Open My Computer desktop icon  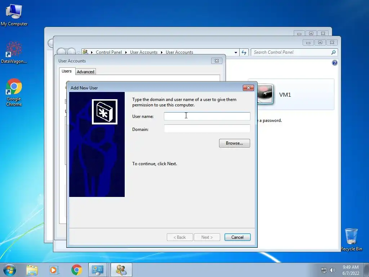(14, 15)
